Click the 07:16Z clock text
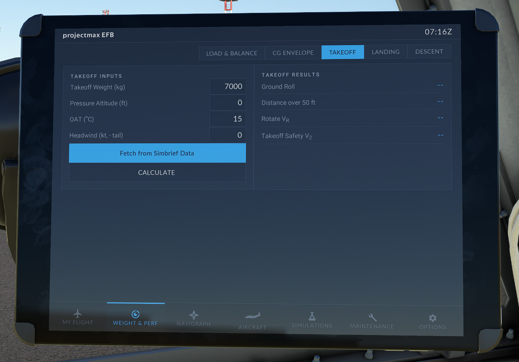This screenshot has width=519, height=362. click(x=439, y=32)
